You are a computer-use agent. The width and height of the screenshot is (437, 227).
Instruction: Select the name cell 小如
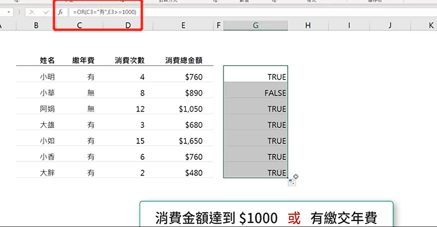47,141
